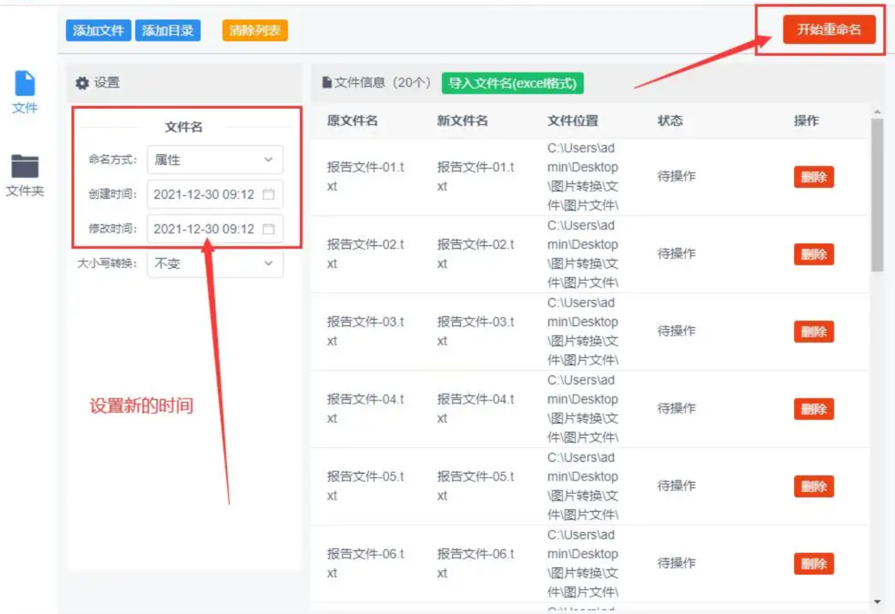This screenshot has width=895, height=614.
Task: Start renaming with 开始重命名 button
Action: tap(829, 30)
